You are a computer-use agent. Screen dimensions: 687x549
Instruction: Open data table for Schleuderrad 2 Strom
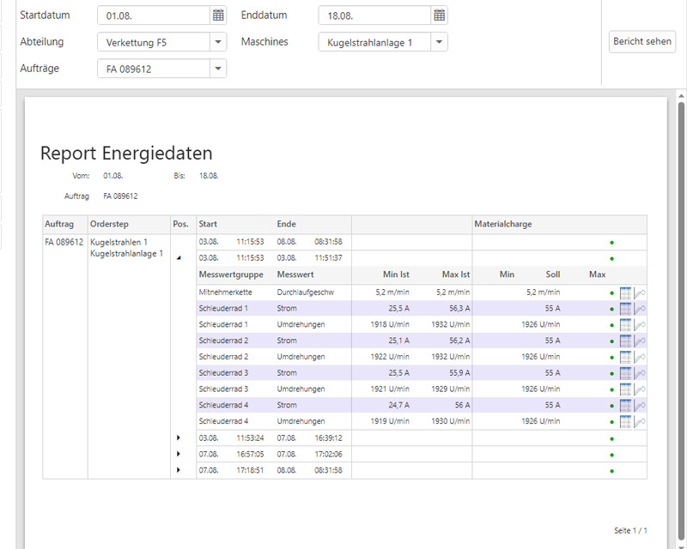pyautogui.click(x=625, y=341)
